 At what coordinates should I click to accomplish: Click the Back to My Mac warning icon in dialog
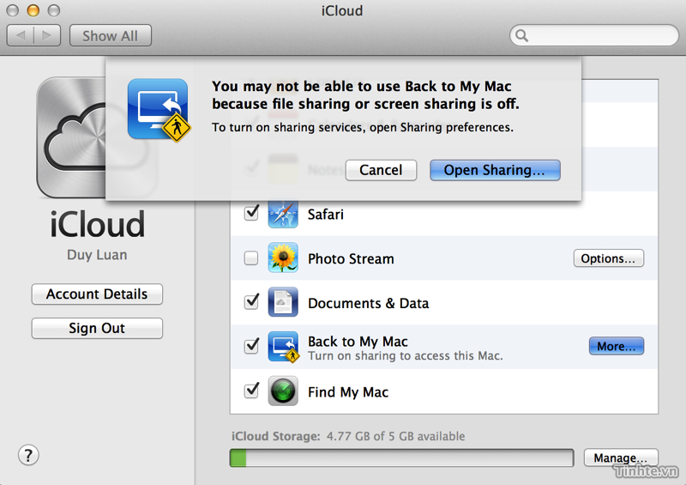click(159, 110)
